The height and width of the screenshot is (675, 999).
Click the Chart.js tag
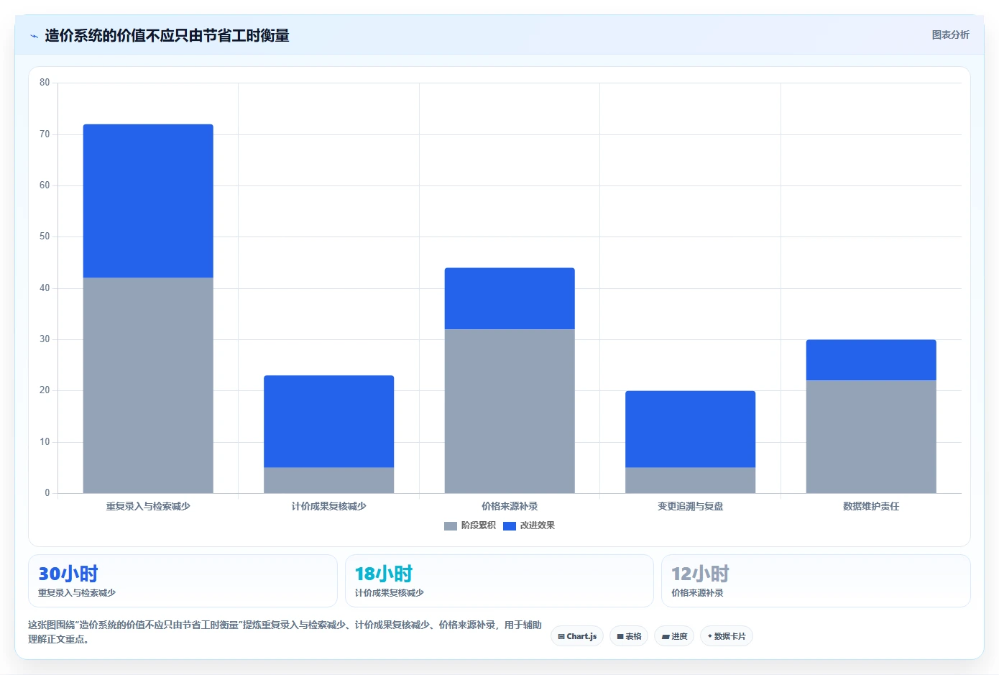(x=577, y=636)
